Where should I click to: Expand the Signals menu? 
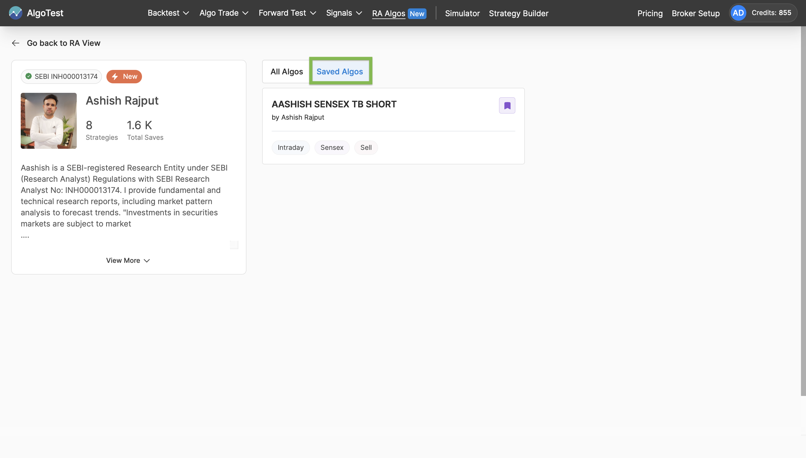tap(344, 13)
